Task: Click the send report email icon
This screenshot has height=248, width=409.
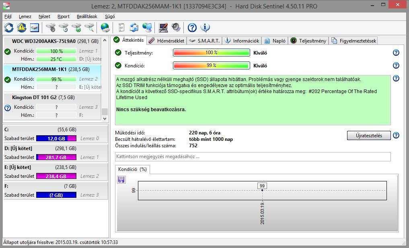Action: pos(134,28)
